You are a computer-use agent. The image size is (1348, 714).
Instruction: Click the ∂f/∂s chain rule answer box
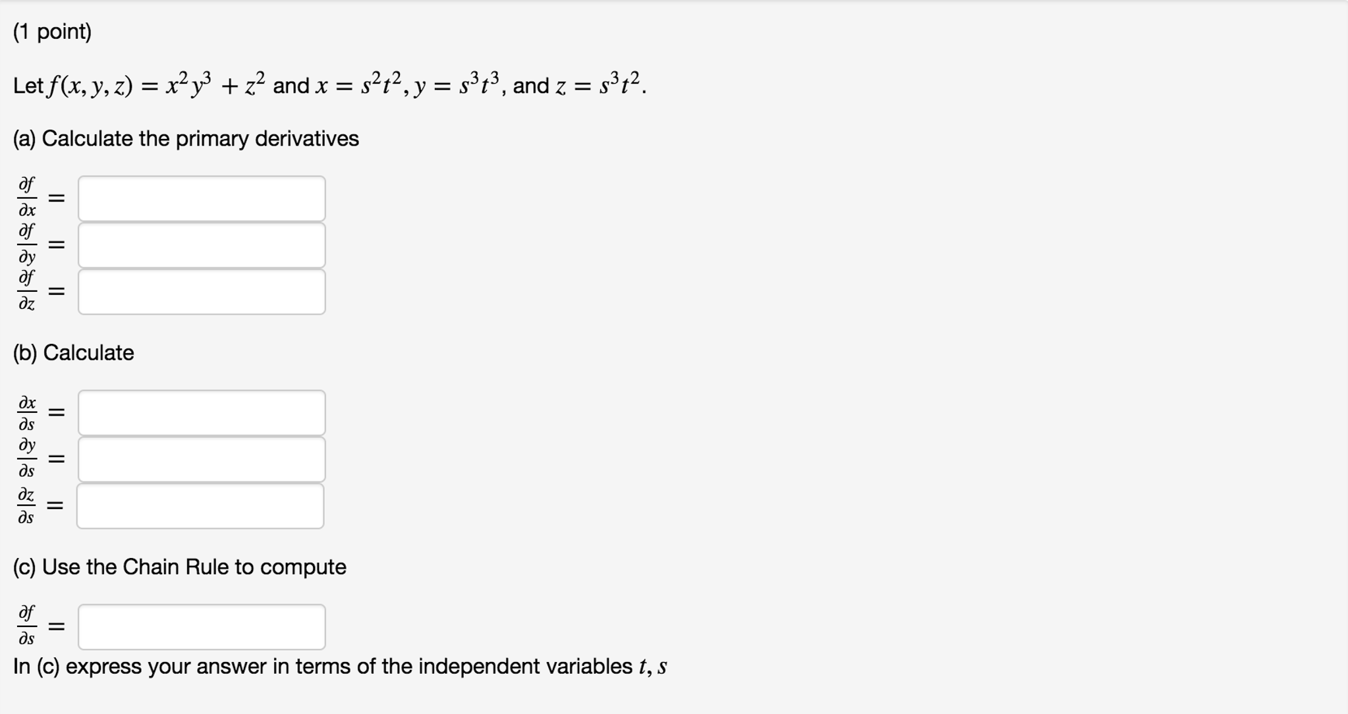pyautogui.click(x=202, y=627)
